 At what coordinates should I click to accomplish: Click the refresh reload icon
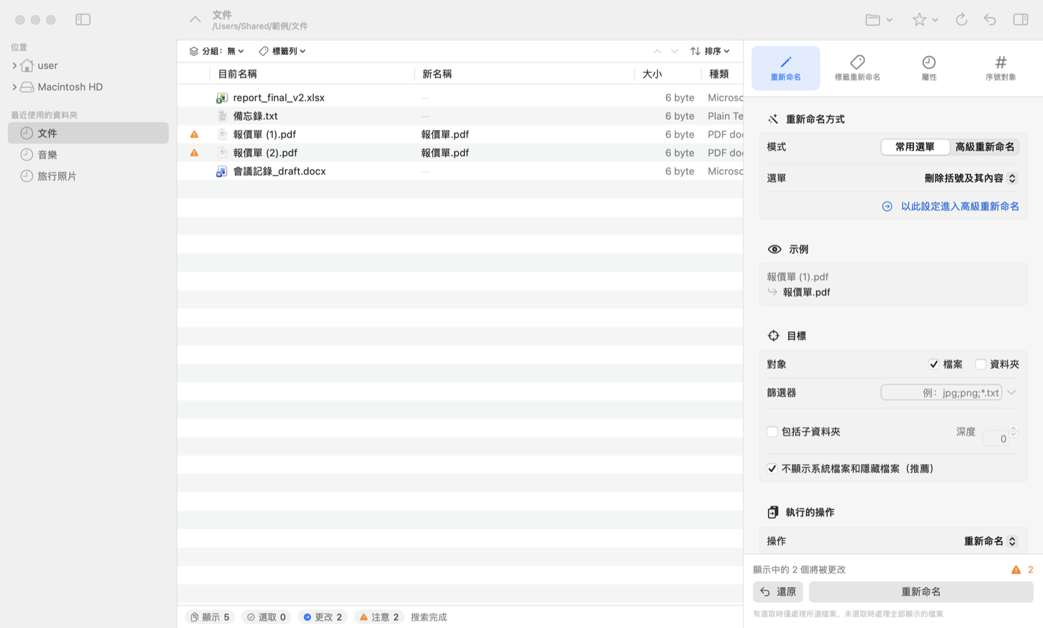coord(962,20)
